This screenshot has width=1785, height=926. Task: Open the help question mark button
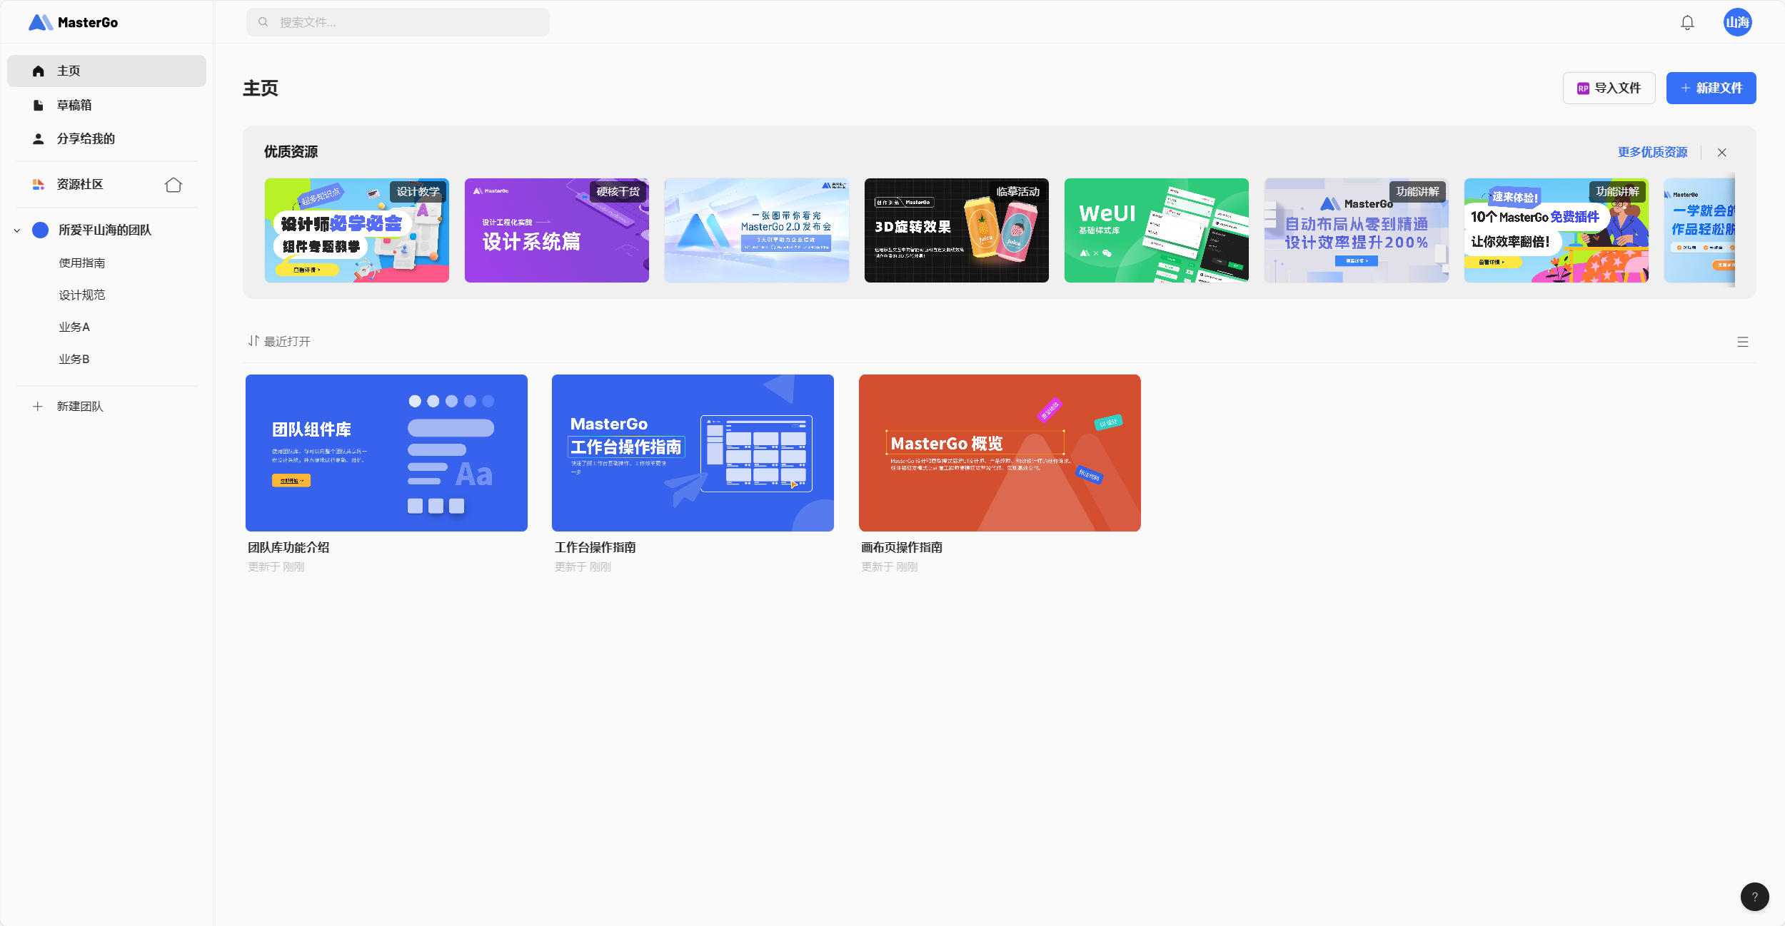1754,897
